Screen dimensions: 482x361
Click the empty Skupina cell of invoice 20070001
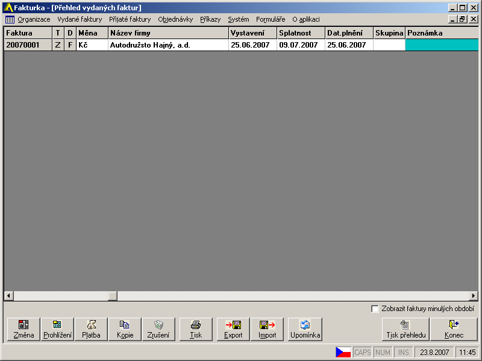tap(389, 45)
